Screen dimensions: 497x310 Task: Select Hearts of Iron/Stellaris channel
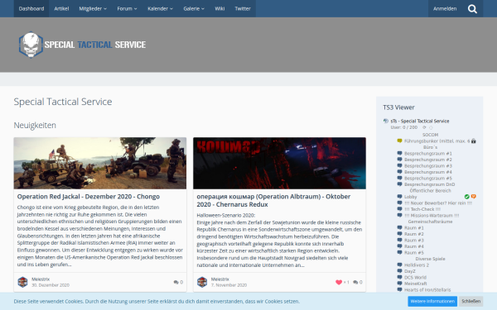coord(427,289)
